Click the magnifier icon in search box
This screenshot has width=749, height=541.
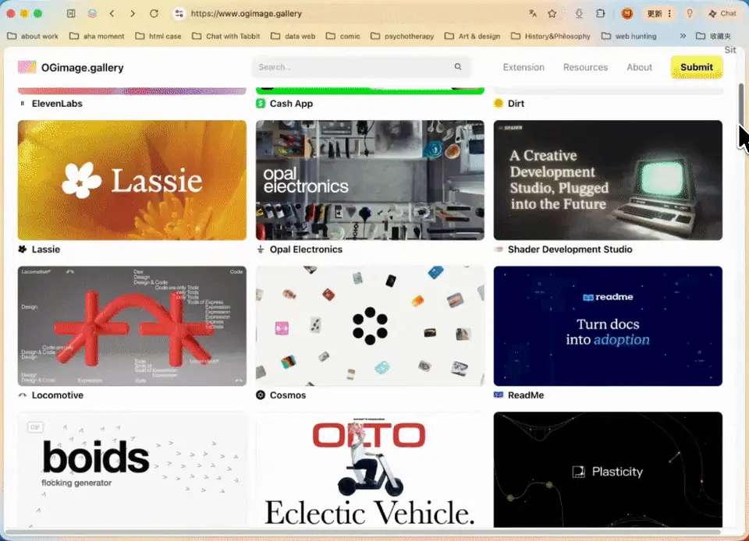tap(458, 67)
